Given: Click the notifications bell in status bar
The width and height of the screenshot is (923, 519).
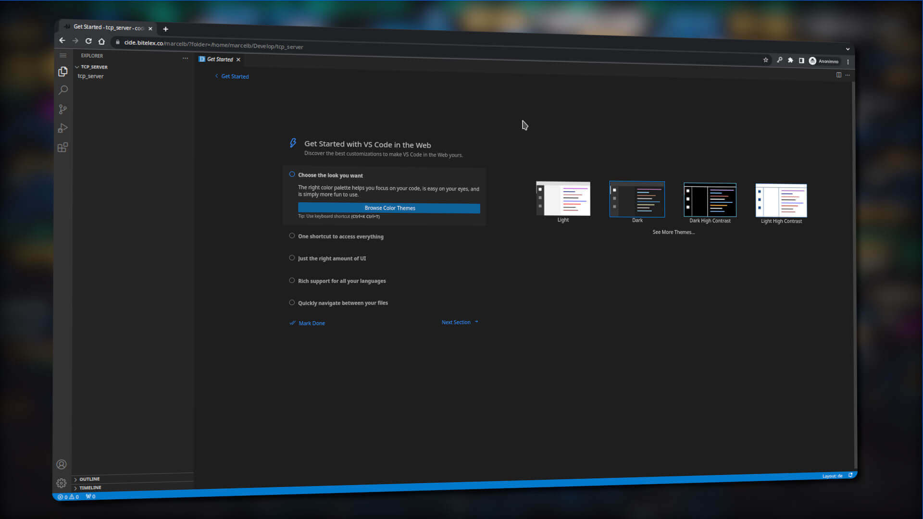Looking at the screenshot, I should pyautogui.click(x=850, y=475).
